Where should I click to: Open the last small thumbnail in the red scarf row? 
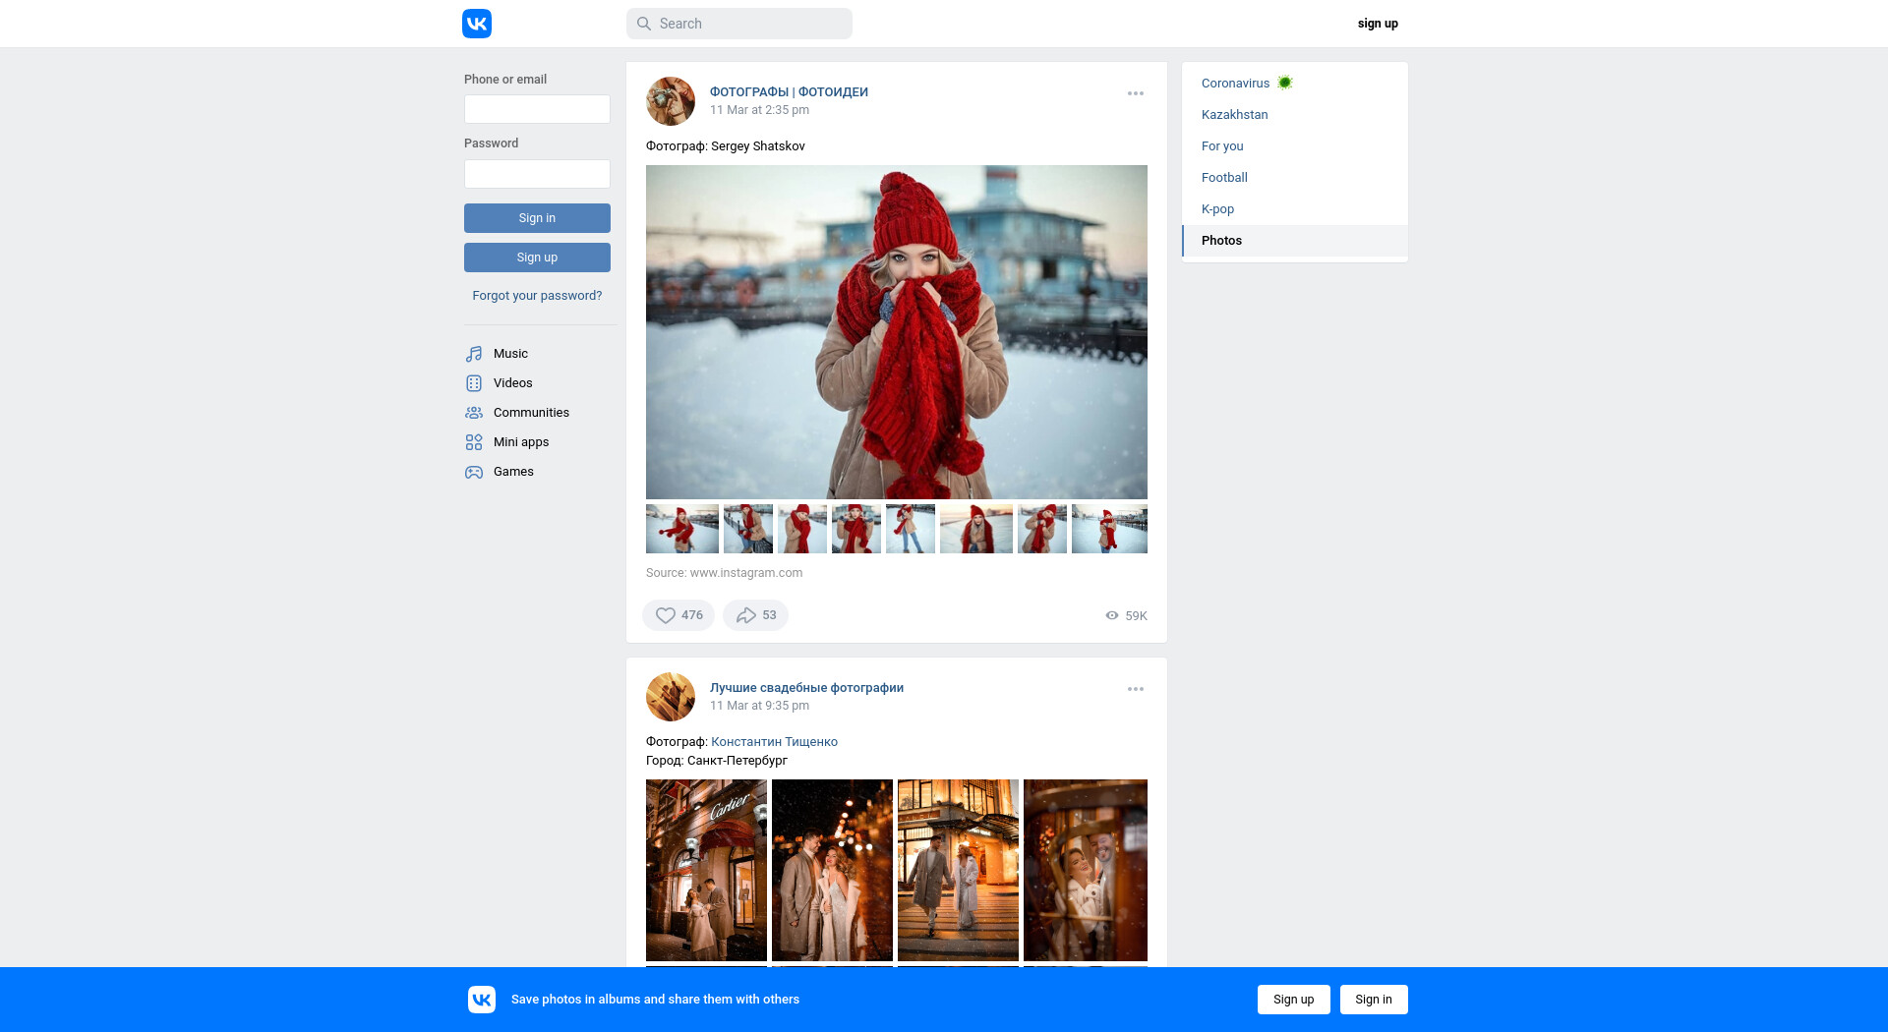pos(1109,529)
